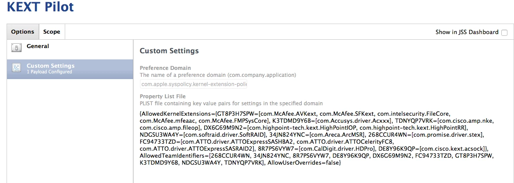This screenshot has height=183, width=514.
Task: Select the Custom Settings sidebar entry
Action: click(x=70, y=69)
